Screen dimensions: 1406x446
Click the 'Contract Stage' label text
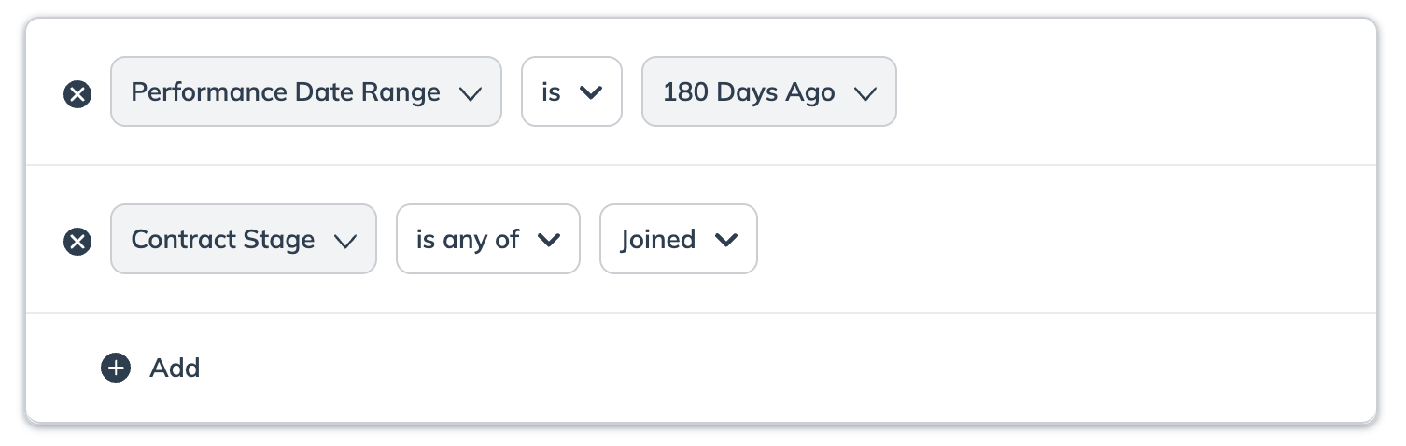pyautogui.click(x=222, y=240)
